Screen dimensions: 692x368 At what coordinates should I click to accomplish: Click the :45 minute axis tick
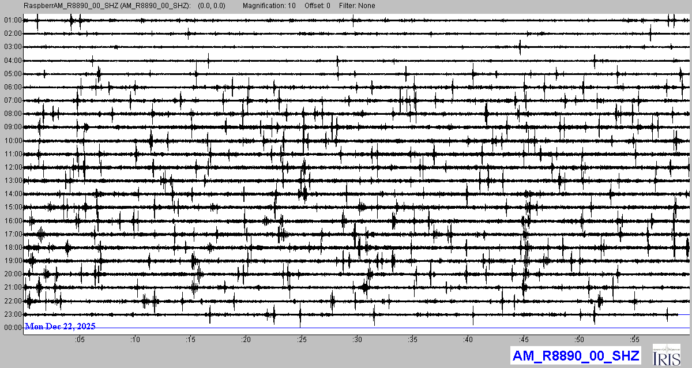(x=524, y=339)
